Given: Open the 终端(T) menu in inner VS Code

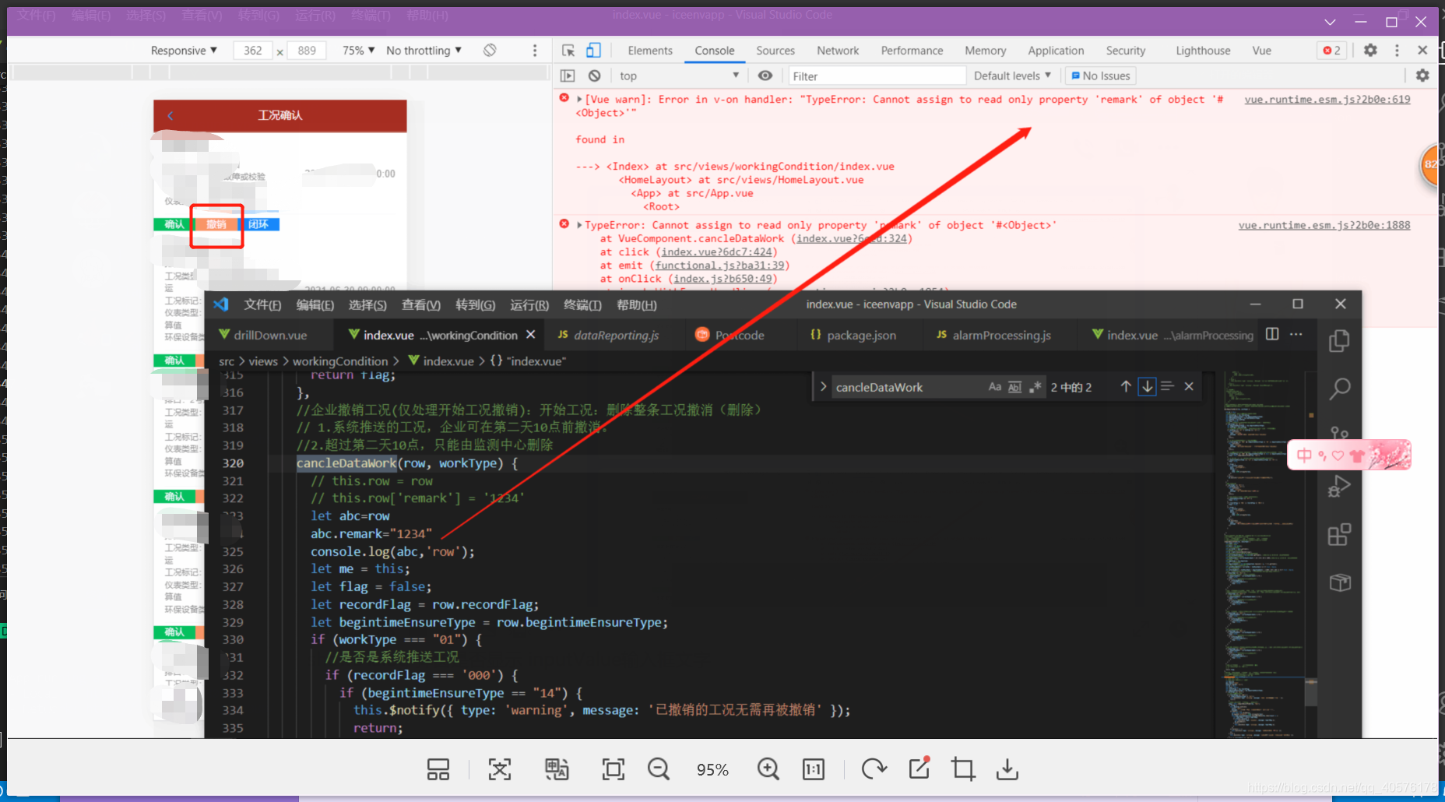Looking at the screenshot, I should tap(582, 304).
